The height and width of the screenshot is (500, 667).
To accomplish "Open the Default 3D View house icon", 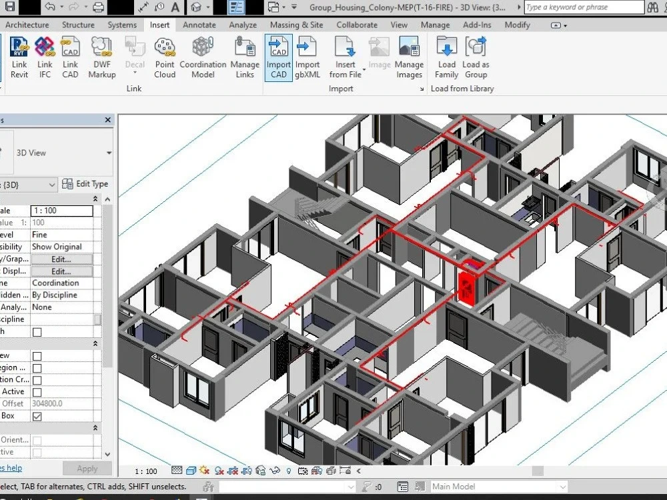I will click(x=195, y=7).
